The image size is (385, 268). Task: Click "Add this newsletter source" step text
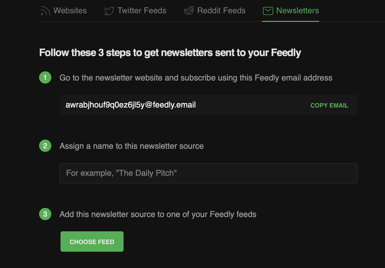pos(158,214)
